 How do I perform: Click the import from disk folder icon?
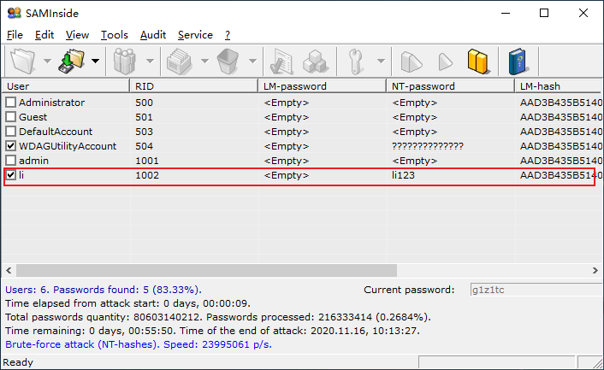coord(72,61)
